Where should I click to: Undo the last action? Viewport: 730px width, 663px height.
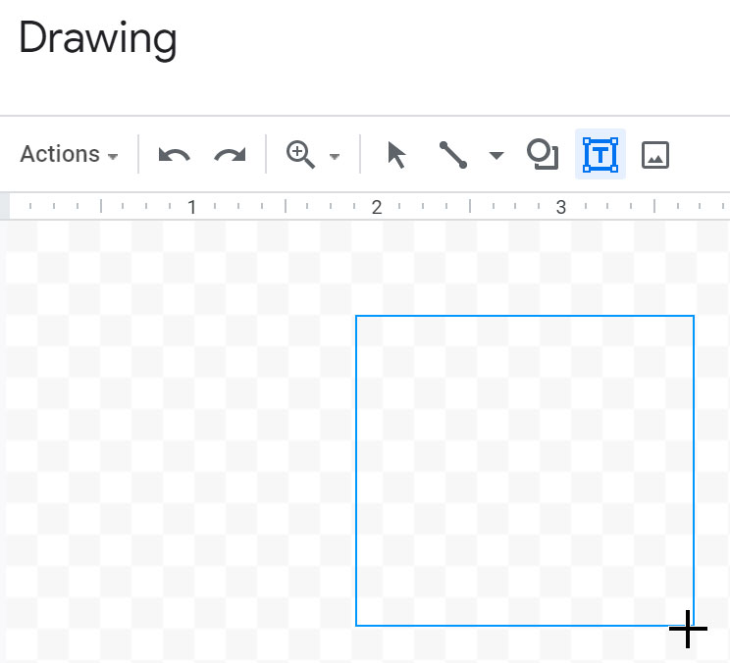[x=174, y=154]
